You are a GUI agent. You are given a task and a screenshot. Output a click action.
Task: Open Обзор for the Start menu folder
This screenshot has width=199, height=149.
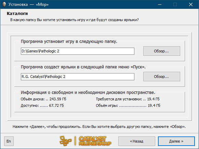point(162,77)
